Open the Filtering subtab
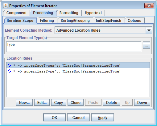This screenshot has width=157, height=126. coord(47,21)
